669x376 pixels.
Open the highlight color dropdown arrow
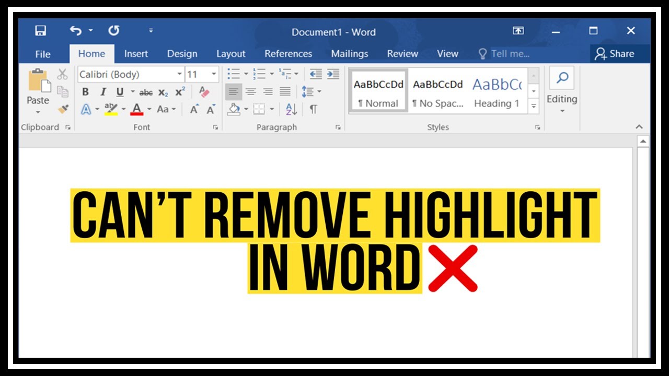coord(124,109)
